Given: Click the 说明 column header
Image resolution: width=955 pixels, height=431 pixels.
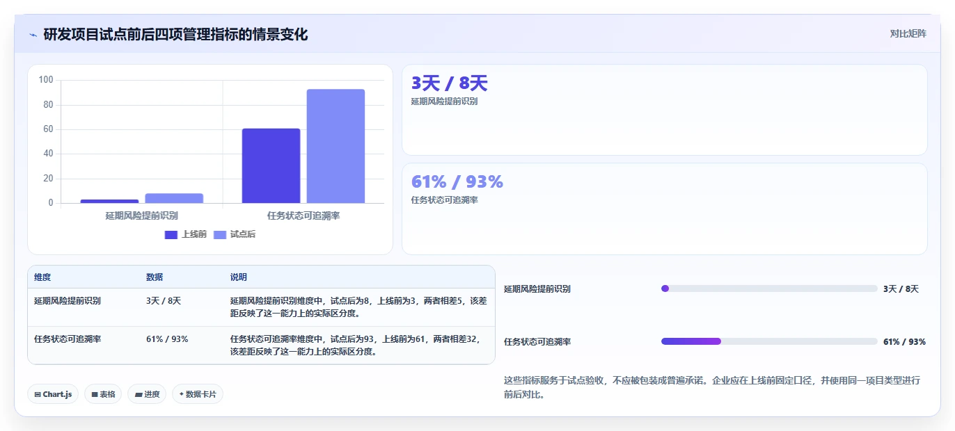Looking at the screenshot, I should pos(239,277).
